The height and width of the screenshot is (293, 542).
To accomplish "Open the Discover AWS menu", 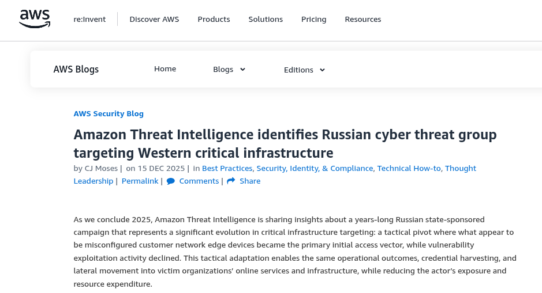I will tap(154, 19).
